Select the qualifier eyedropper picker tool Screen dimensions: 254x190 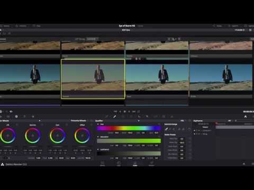tap(115, 117)
